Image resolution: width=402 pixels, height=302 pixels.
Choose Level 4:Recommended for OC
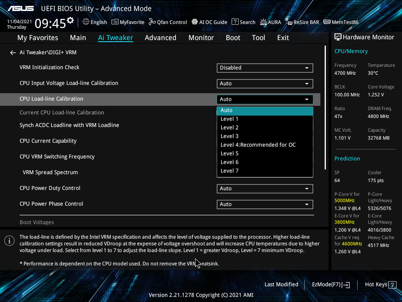(x=265, y=145)
